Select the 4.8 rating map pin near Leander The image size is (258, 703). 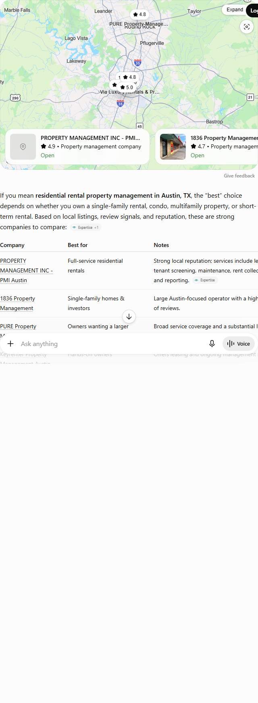139,14
